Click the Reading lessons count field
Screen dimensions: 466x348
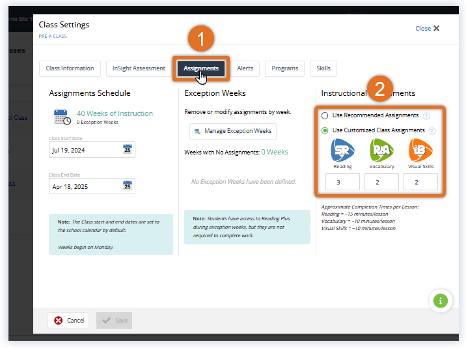[x=342, y=182]
